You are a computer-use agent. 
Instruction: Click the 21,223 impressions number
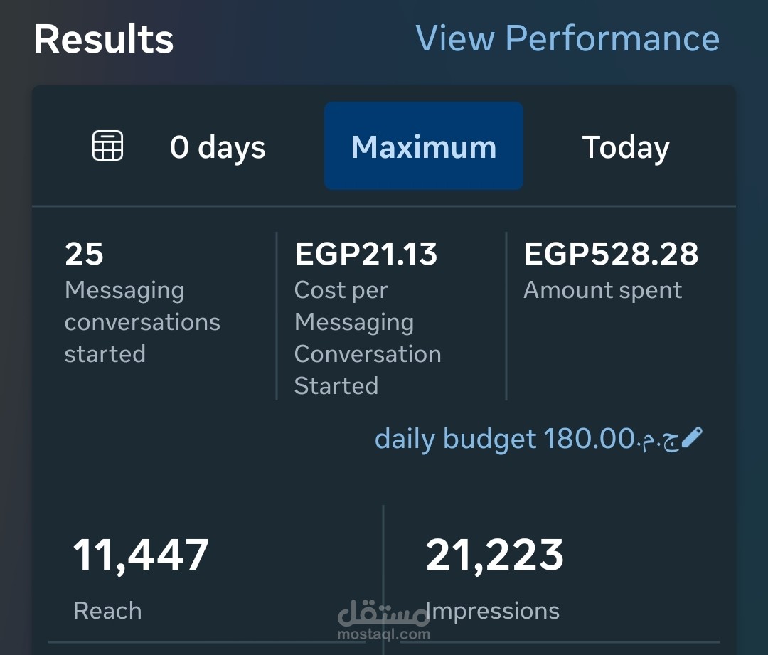[494, 555]
